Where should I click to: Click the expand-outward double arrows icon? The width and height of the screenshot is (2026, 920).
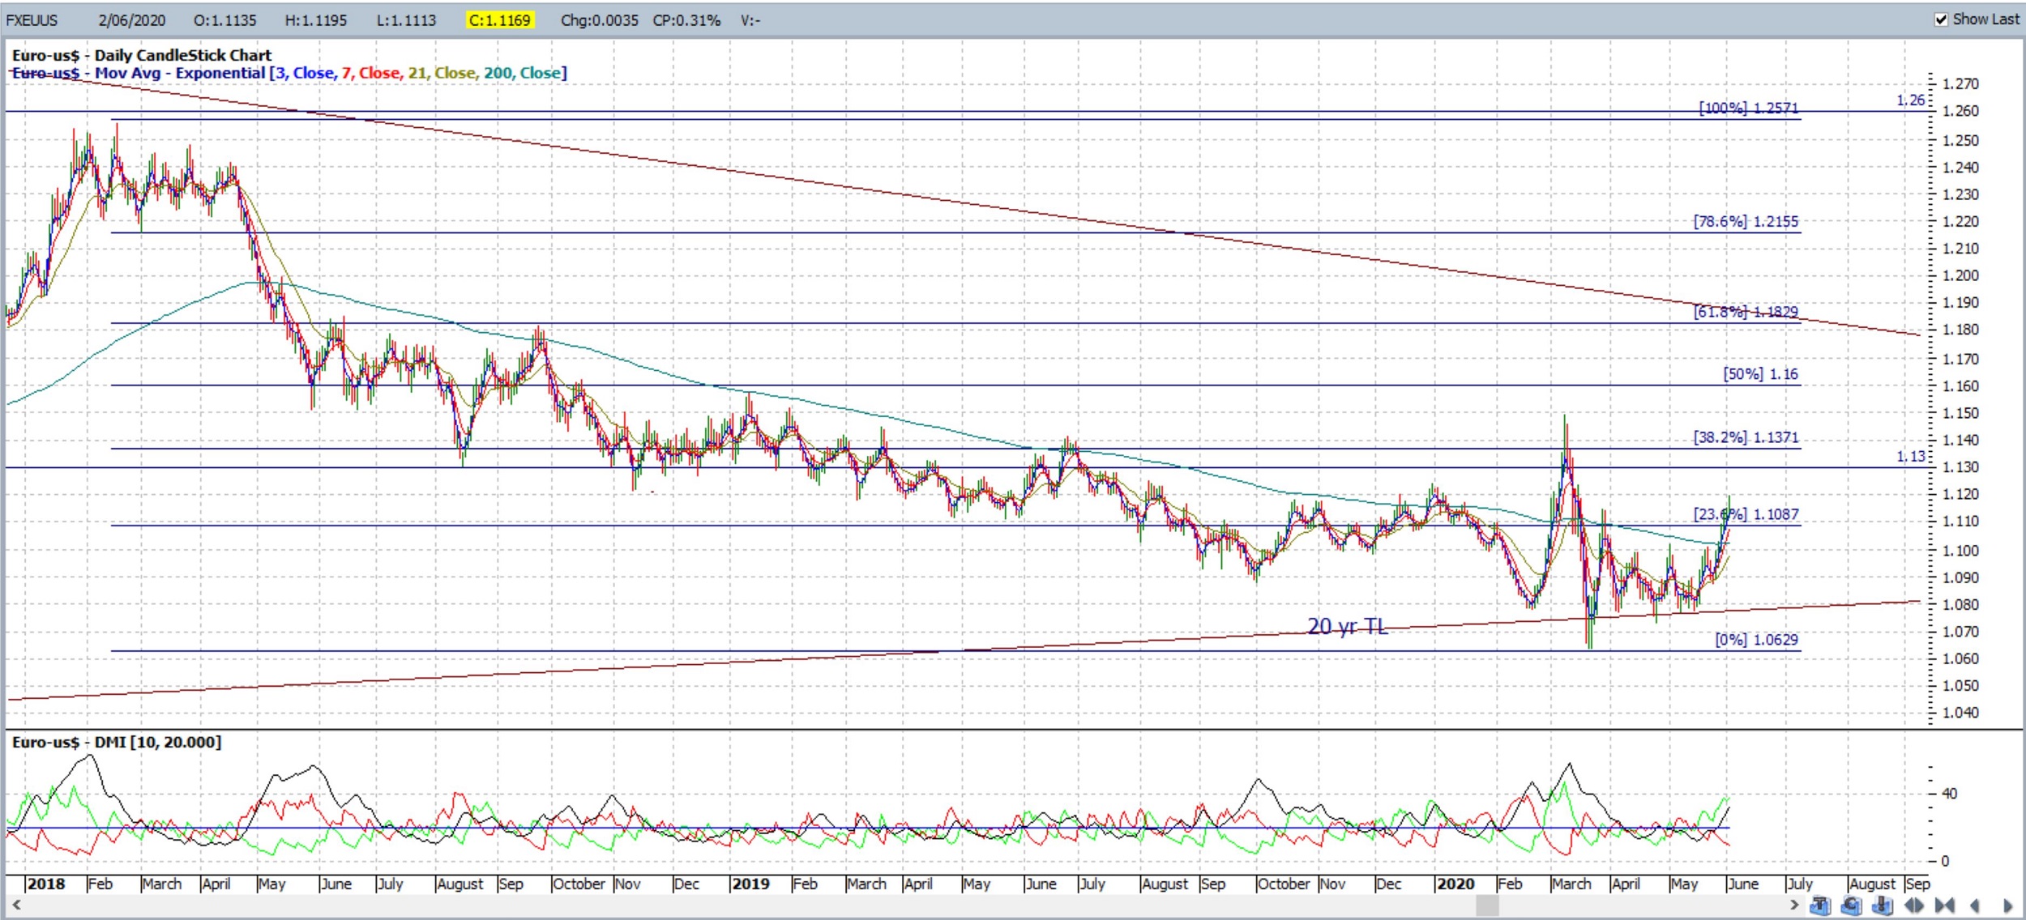coord(1914,905)
